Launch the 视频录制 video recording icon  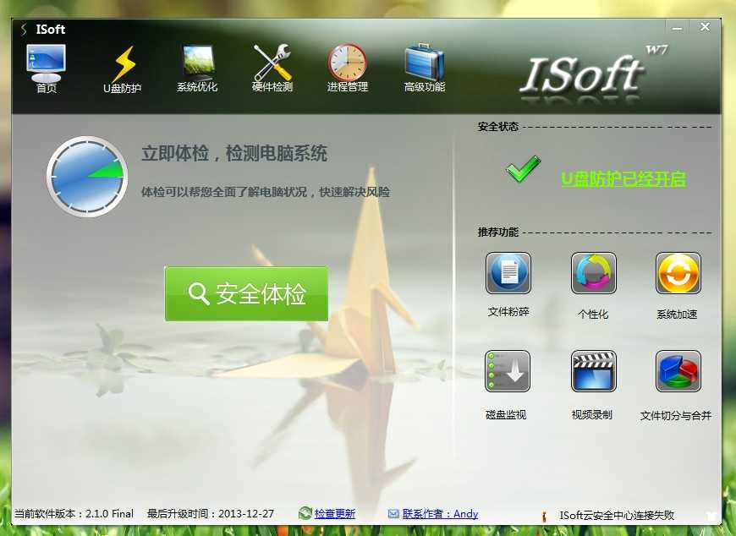[x=593, y=371]
